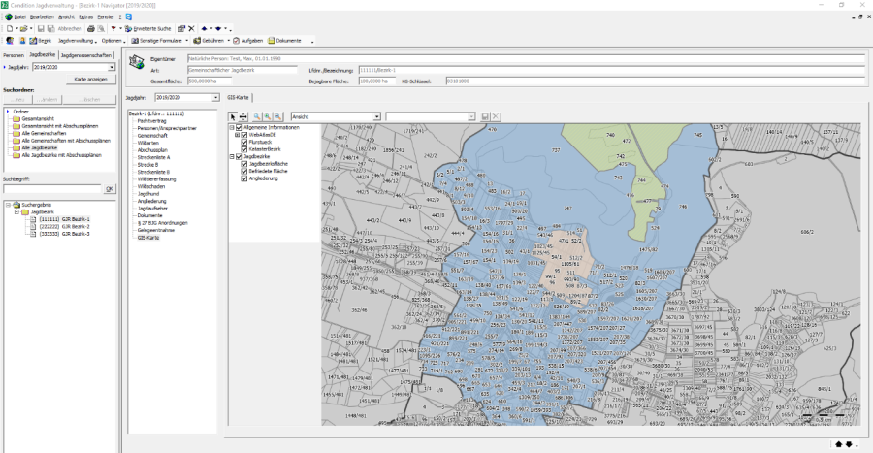Switch to the Jagdgenossenschaften tab
Screen dimensions: 873x453
point(87,55)
